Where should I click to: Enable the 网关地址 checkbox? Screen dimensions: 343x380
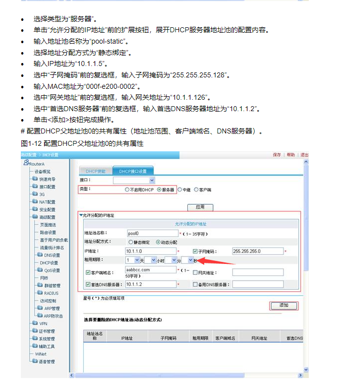coord(195,272)
